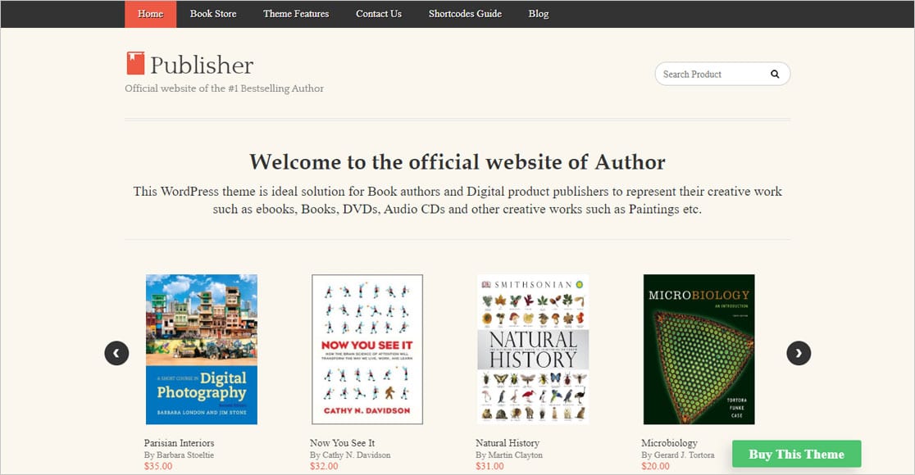915x475 pixels.
Task: Open Theme Features in the navigation bar
Action: pyautogui.click(x=296, y=14)
